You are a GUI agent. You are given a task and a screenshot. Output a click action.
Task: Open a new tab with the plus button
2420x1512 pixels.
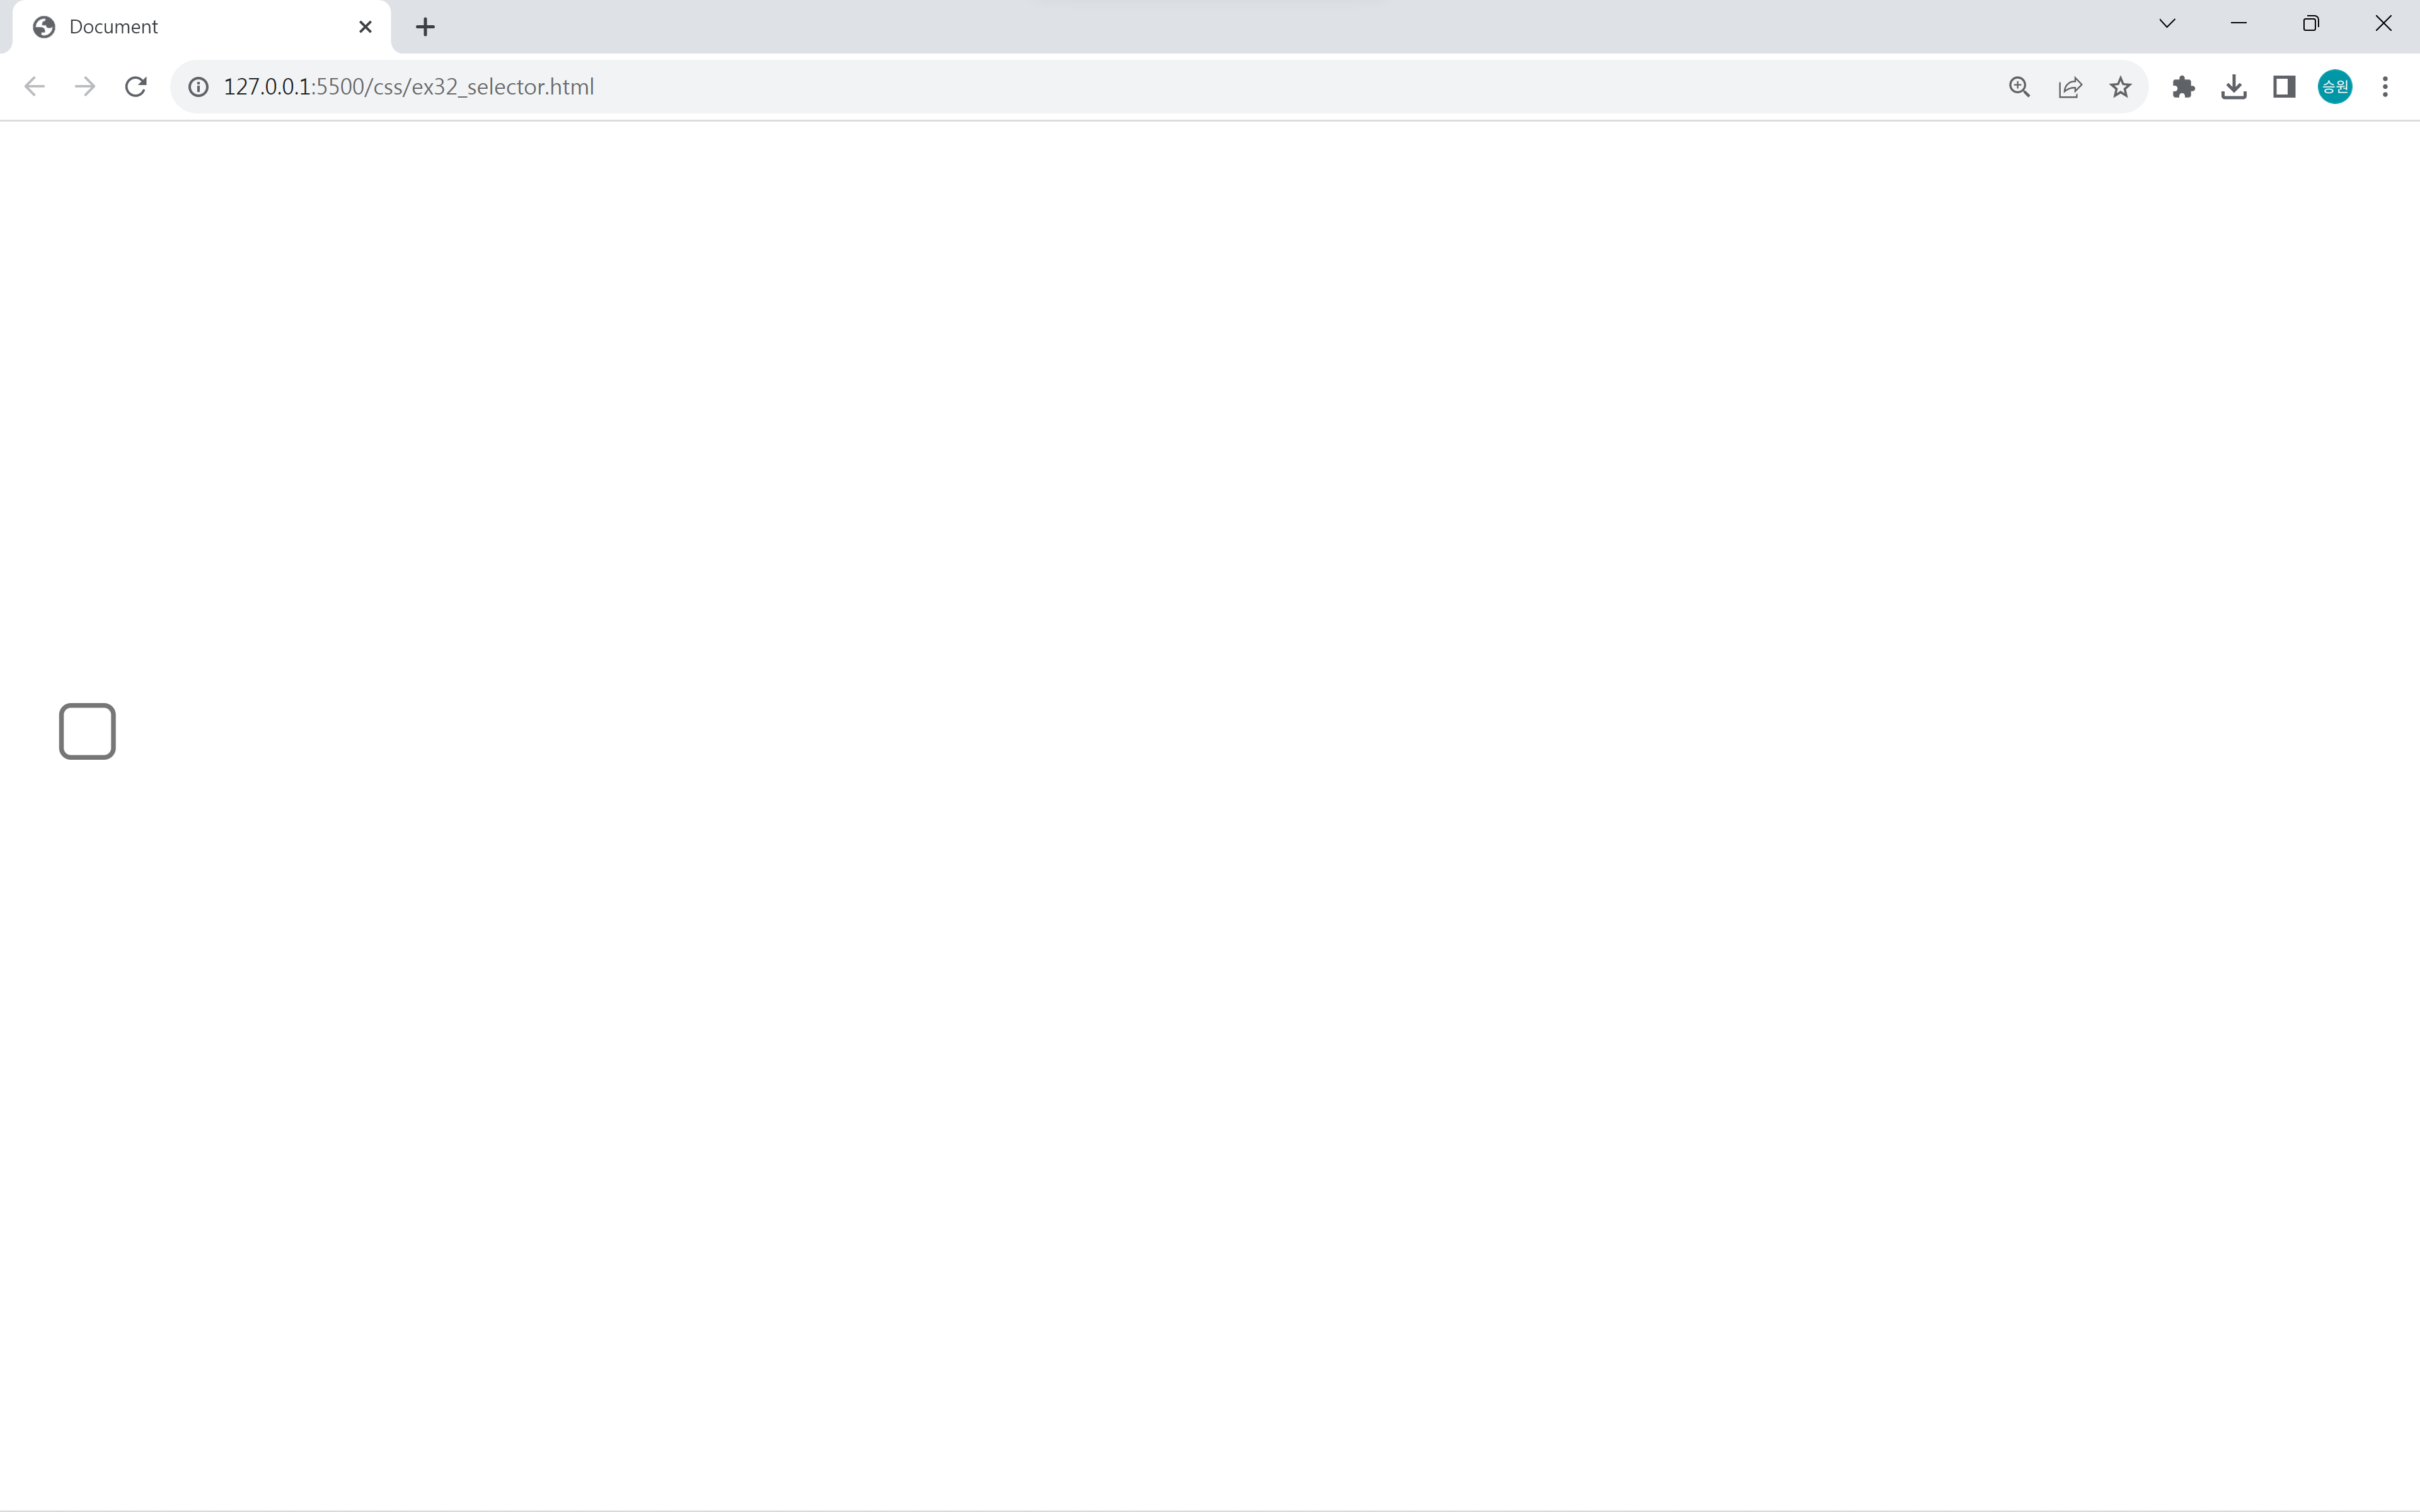pyautogui.click(x=425, y=27)
